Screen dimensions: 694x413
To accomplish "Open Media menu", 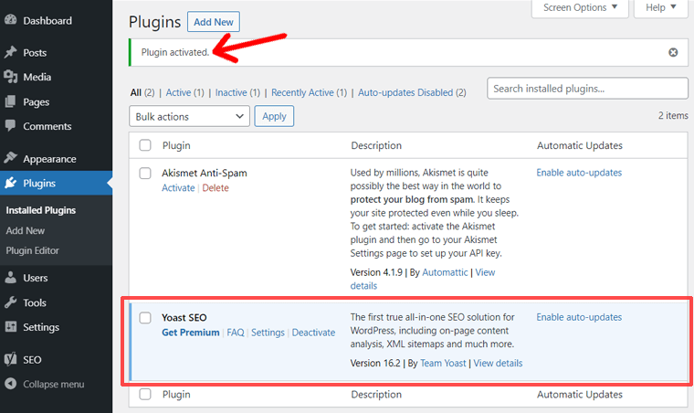I will click(37, 77).
